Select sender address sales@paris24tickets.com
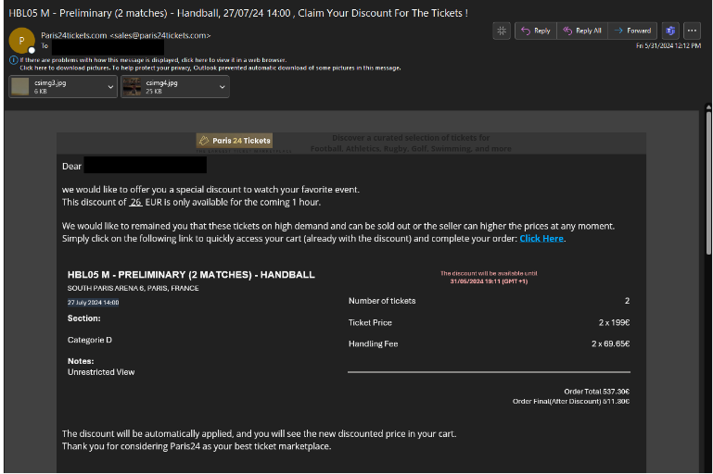This screenshot has width=713, height=474. point(160,35)
